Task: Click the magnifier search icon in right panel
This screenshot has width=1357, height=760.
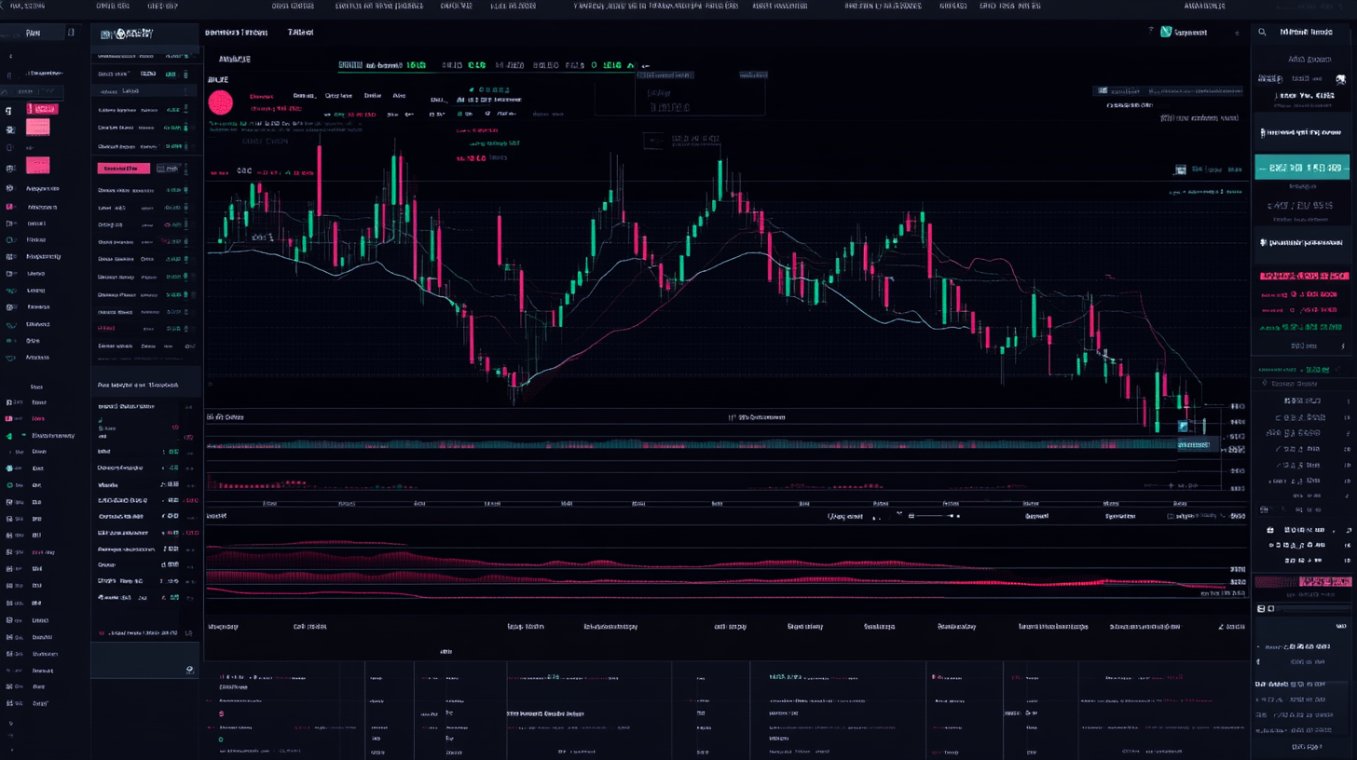Action: (1262, 32)
